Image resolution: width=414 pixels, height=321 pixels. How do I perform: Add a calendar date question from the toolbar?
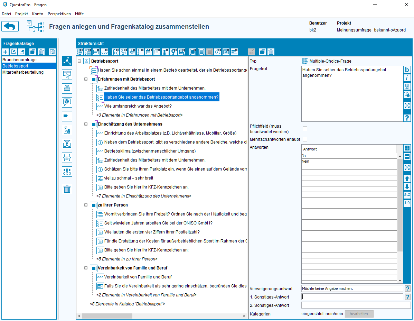tap(149, 52)
